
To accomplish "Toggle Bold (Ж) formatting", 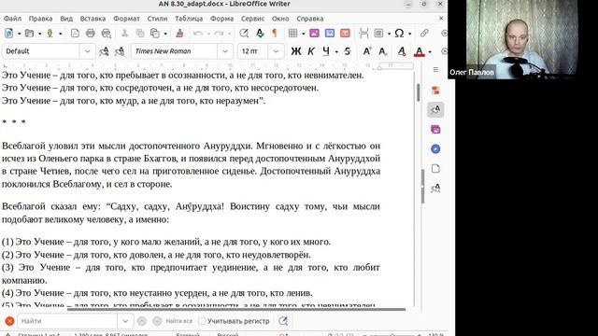I will point(296,51).
